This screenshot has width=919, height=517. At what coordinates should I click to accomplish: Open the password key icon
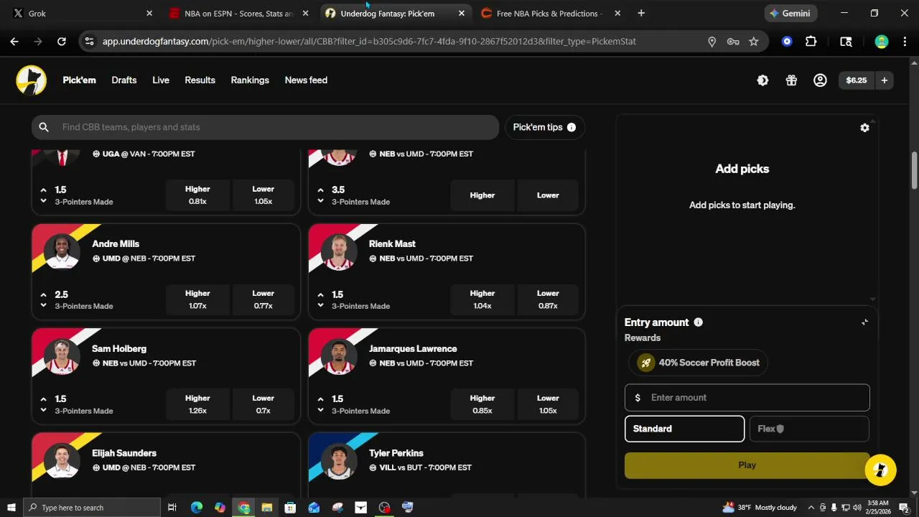tap(732, 42)
